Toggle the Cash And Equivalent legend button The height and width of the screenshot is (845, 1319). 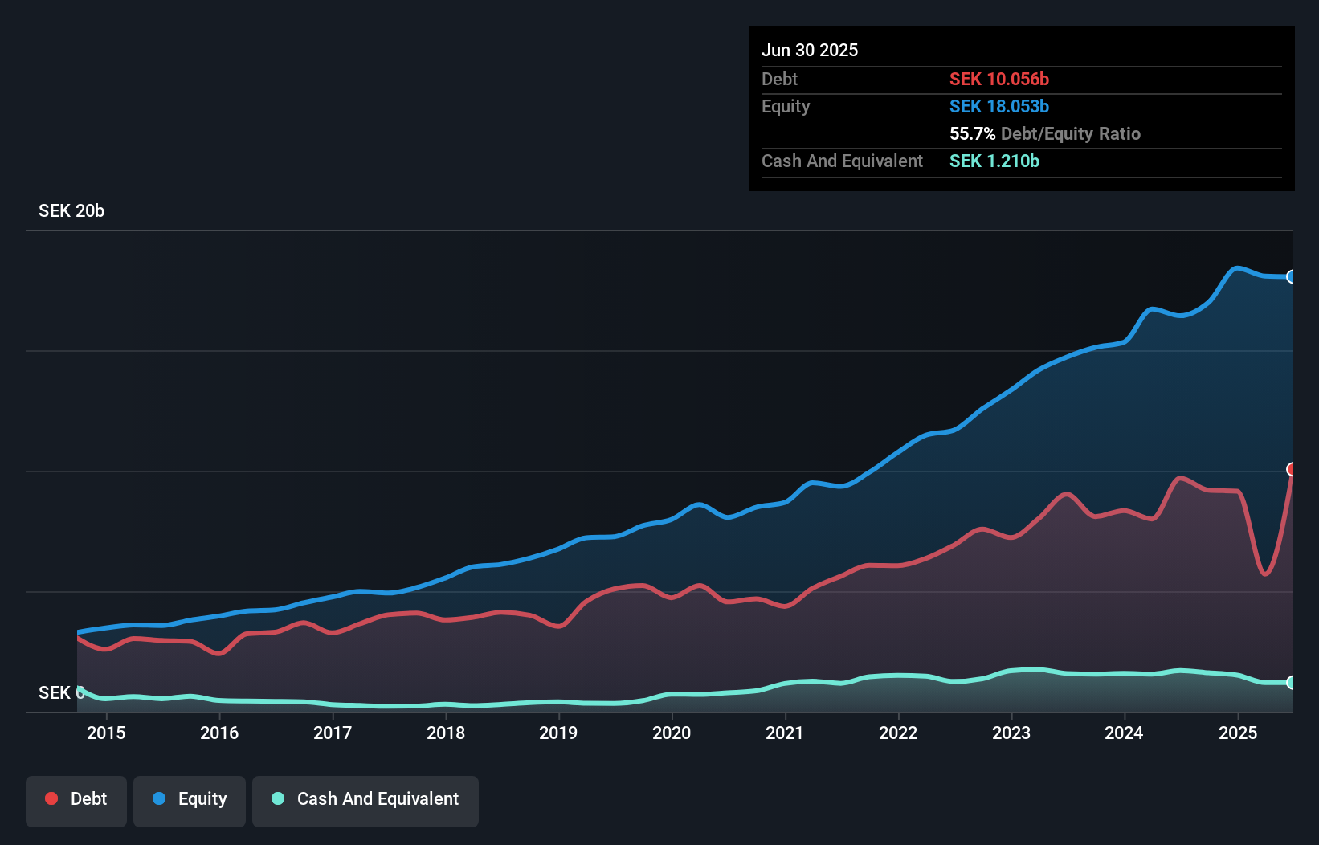click(365, 801)
